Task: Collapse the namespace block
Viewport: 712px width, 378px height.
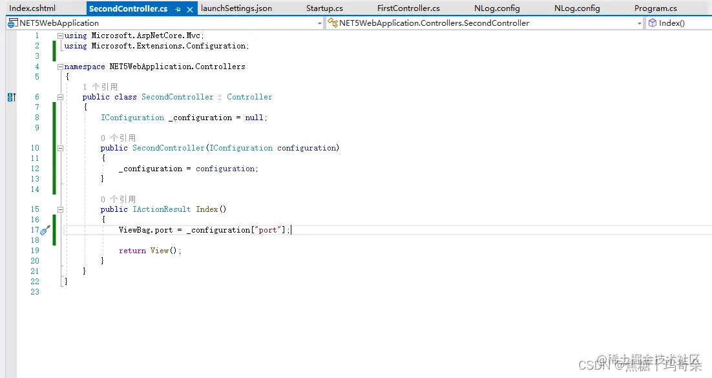Action: click(60, 67)
